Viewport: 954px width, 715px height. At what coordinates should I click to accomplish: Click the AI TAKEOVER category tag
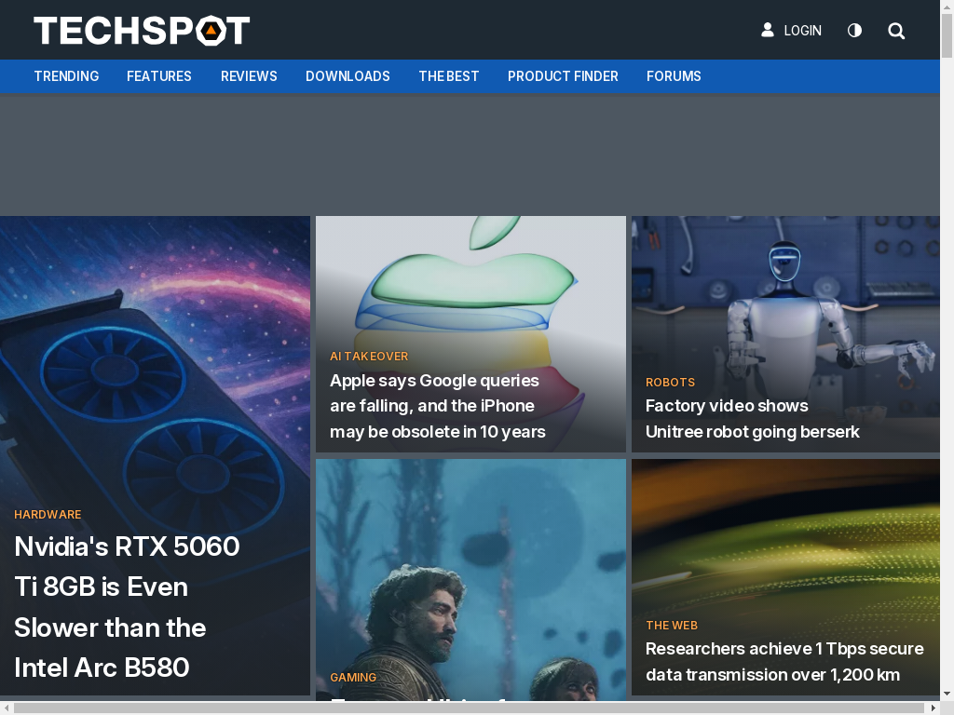point(369,357)
